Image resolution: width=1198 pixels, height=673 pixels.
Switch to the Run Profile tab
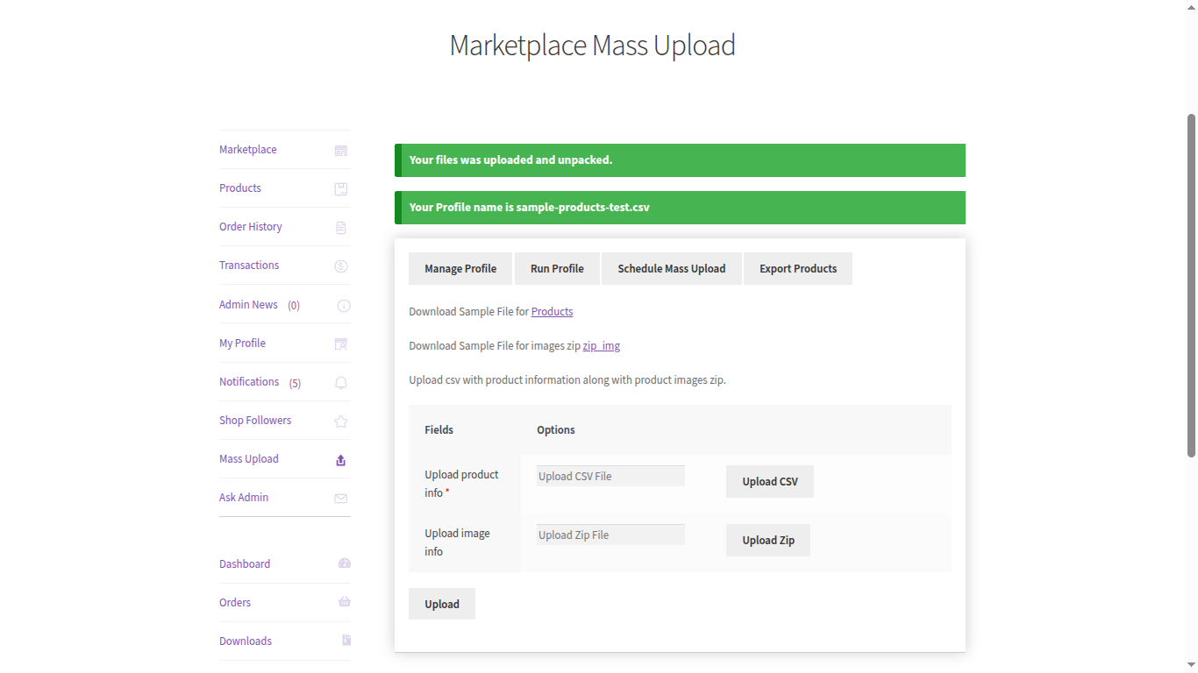(556, 268)
